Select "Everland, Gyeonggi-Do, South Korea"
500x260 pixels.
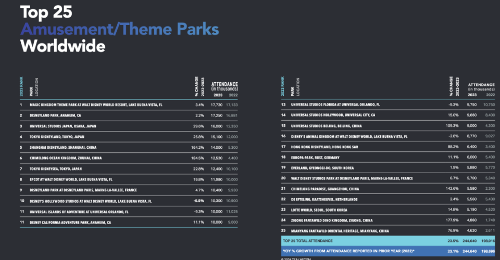point(322,168)
